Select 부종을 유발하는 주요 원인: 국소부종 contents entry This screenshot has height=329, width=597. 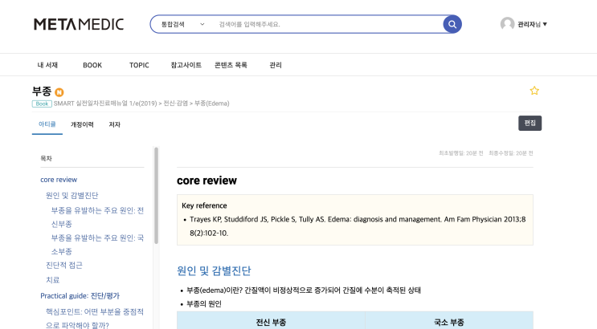[97, 245]
